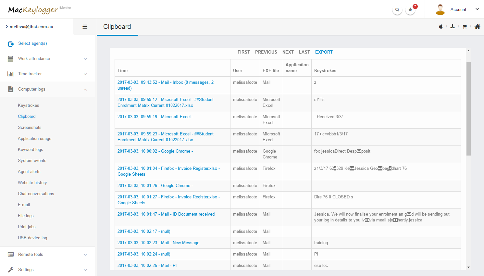Click the table's vertical scrollbar down arrow
The image size is (484, 276).
tap(468, 267)
